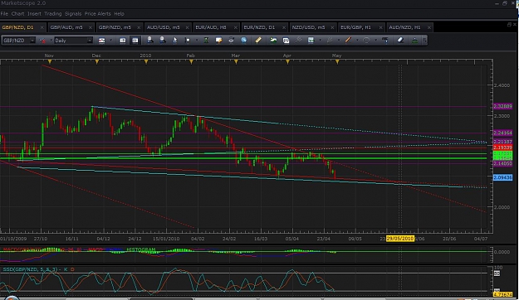Click the 2.09436 blue price label
The width and height of the screenshot is (519, 300).
tap(502, 177)
